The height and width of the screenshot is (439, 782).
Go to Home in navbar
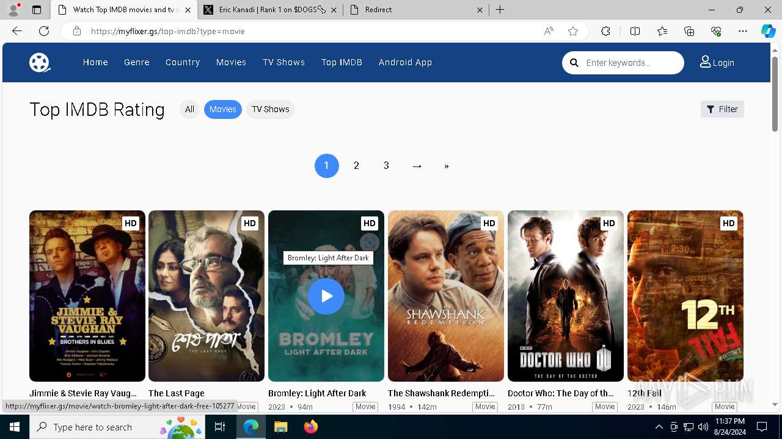[95, 62]
